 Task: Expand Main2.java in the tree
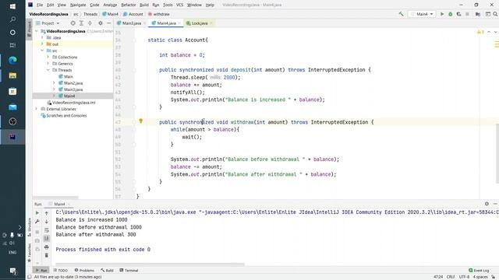[x=54, y=83]
